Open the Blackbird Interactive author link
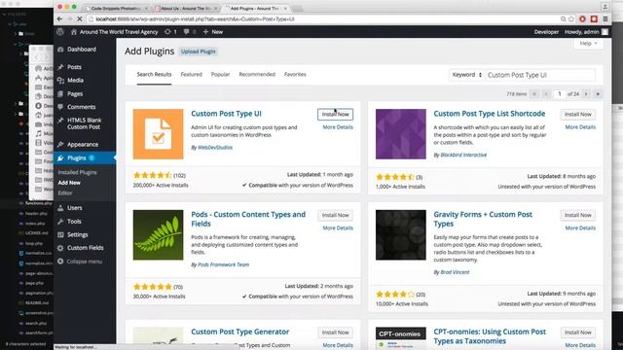 (x=463, y=155)
